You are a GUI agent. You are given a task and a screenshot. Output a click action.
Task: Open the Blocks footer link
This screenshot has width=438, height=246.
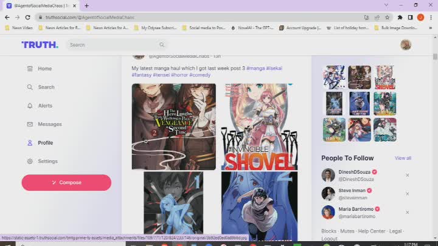[x=328, y=231]
